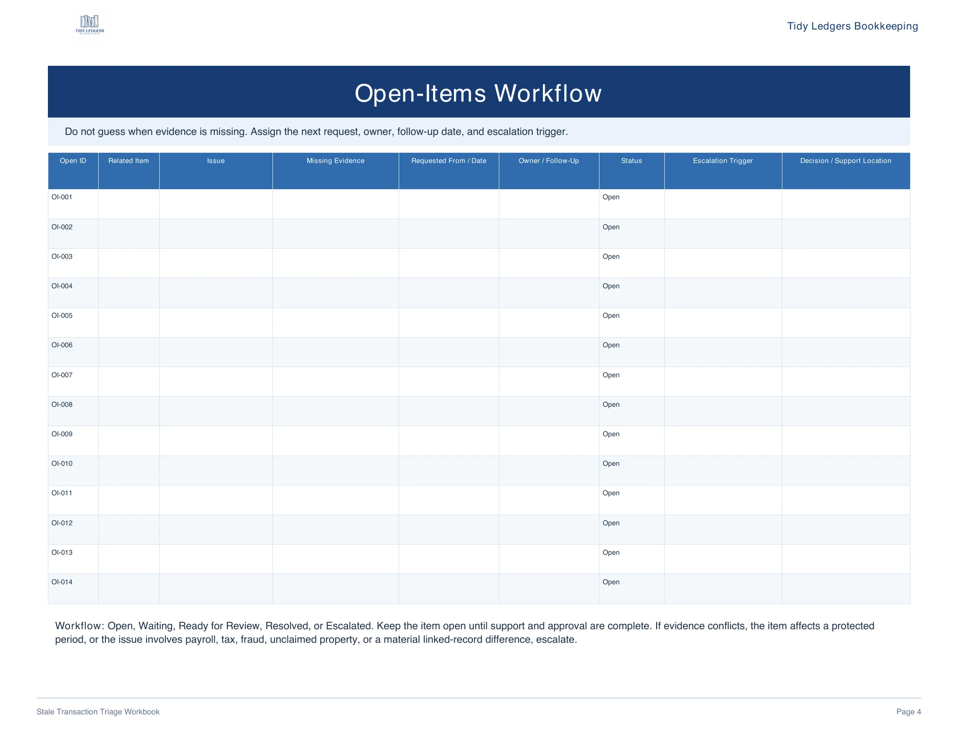Click the Missing Evidence column header
The height and width of the screenshot is (740, 958).
[x=336, y=171]
